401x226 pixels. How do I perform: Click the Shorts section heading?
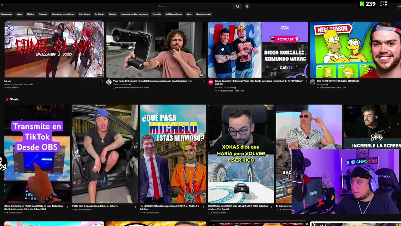coord(14,100)
